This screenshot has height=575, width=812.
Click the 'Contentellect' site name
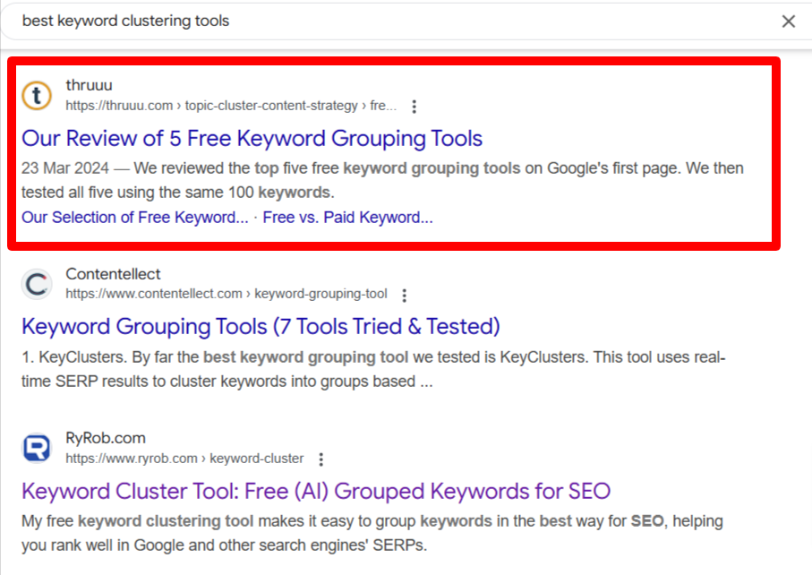pos(113,273)
